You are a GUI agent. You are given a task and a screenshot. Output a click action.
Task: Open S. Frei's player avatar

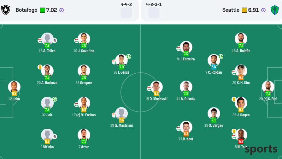coord(268,87)
